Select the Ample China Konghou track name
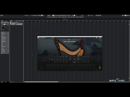This screenshot has height=97, width=130. 18,23
